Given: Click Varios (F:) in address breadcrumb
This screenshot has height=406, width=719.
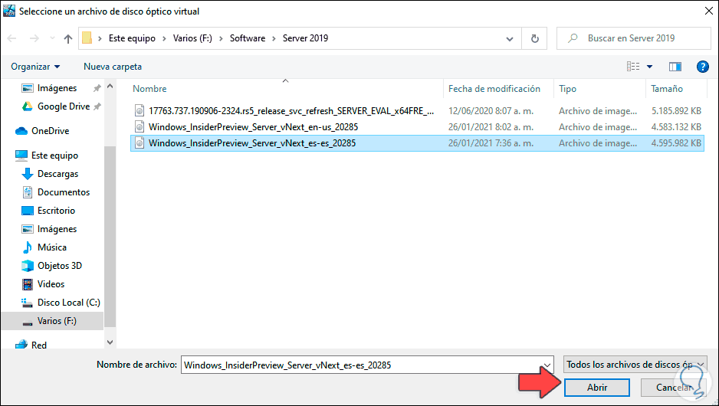Looking at the screenshot, I should click(192, 38).
